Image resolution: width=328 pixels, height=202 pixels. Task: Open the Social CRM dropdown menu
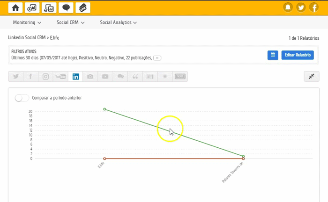(x=70, y=22)
